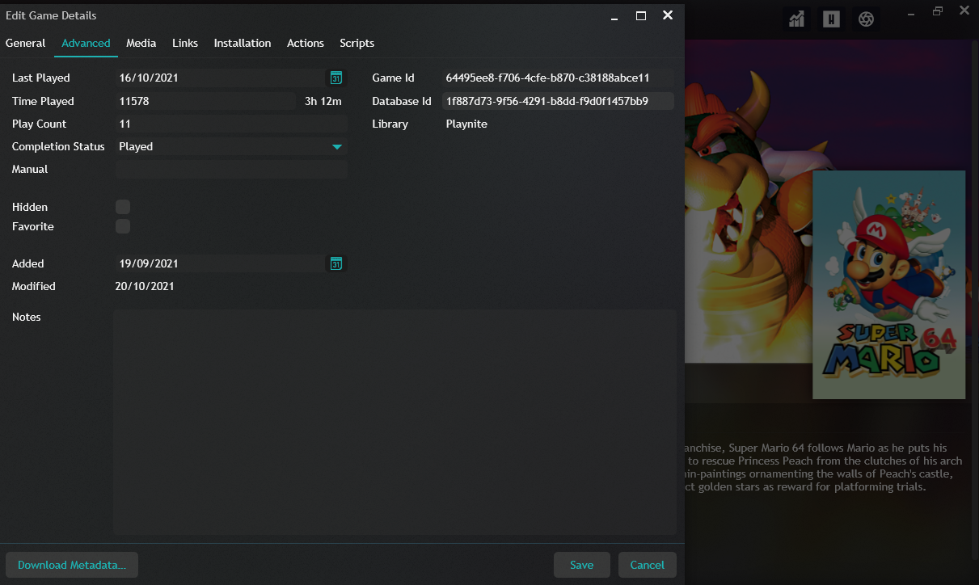
Task: Toggle the Hidden checkbox
Action: [123, 207]
